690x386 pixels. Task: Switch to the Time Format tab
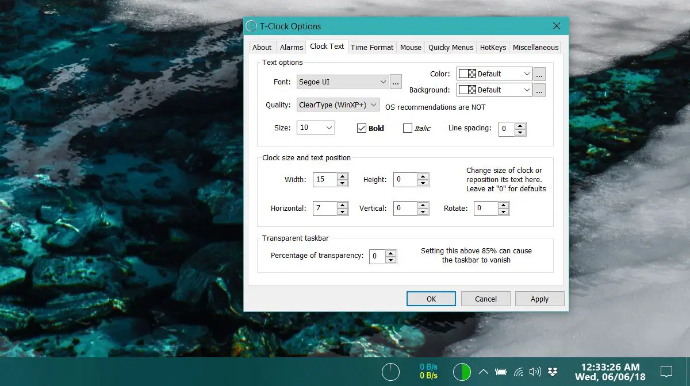372,47
